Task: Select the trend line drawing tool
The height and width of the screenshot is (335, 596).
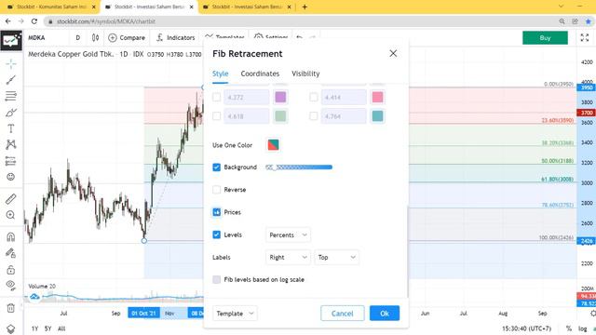Action: pos(10,80)
